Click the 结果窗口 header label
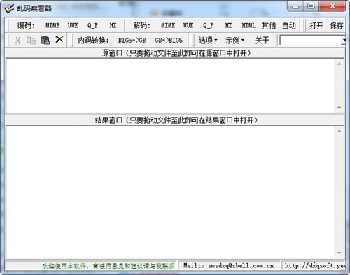350x275 pixels. [x=176, y=120]
